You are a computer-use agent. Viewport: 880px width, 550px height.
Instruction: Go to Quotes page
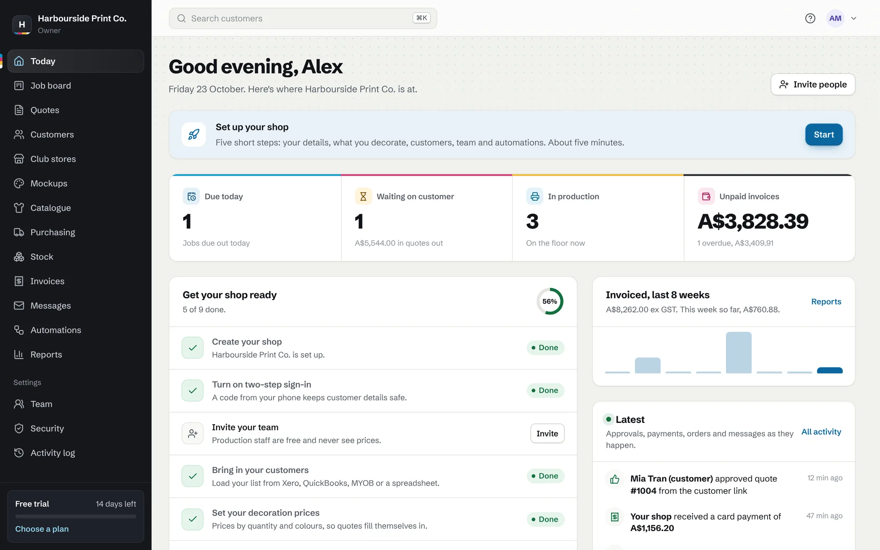(76, 110)
